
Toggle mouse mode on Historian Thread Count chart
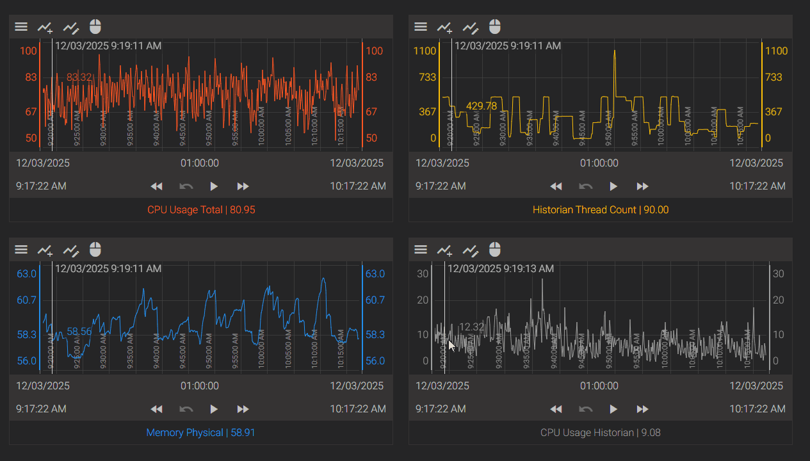pos(495,27)
